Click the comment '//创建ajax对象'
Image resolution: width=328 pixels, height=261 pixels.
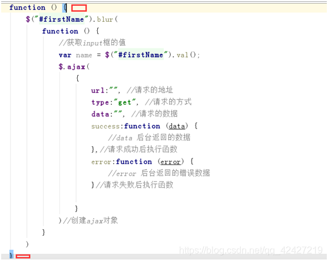click(x=90, y=220)
